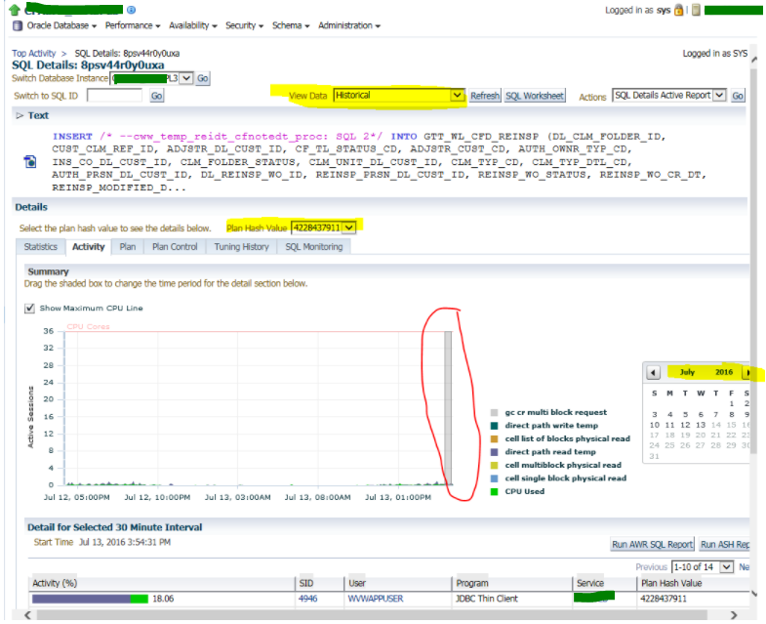Click cell single block physical read swatch
The image size is (766, 624).
click(495, 478)
